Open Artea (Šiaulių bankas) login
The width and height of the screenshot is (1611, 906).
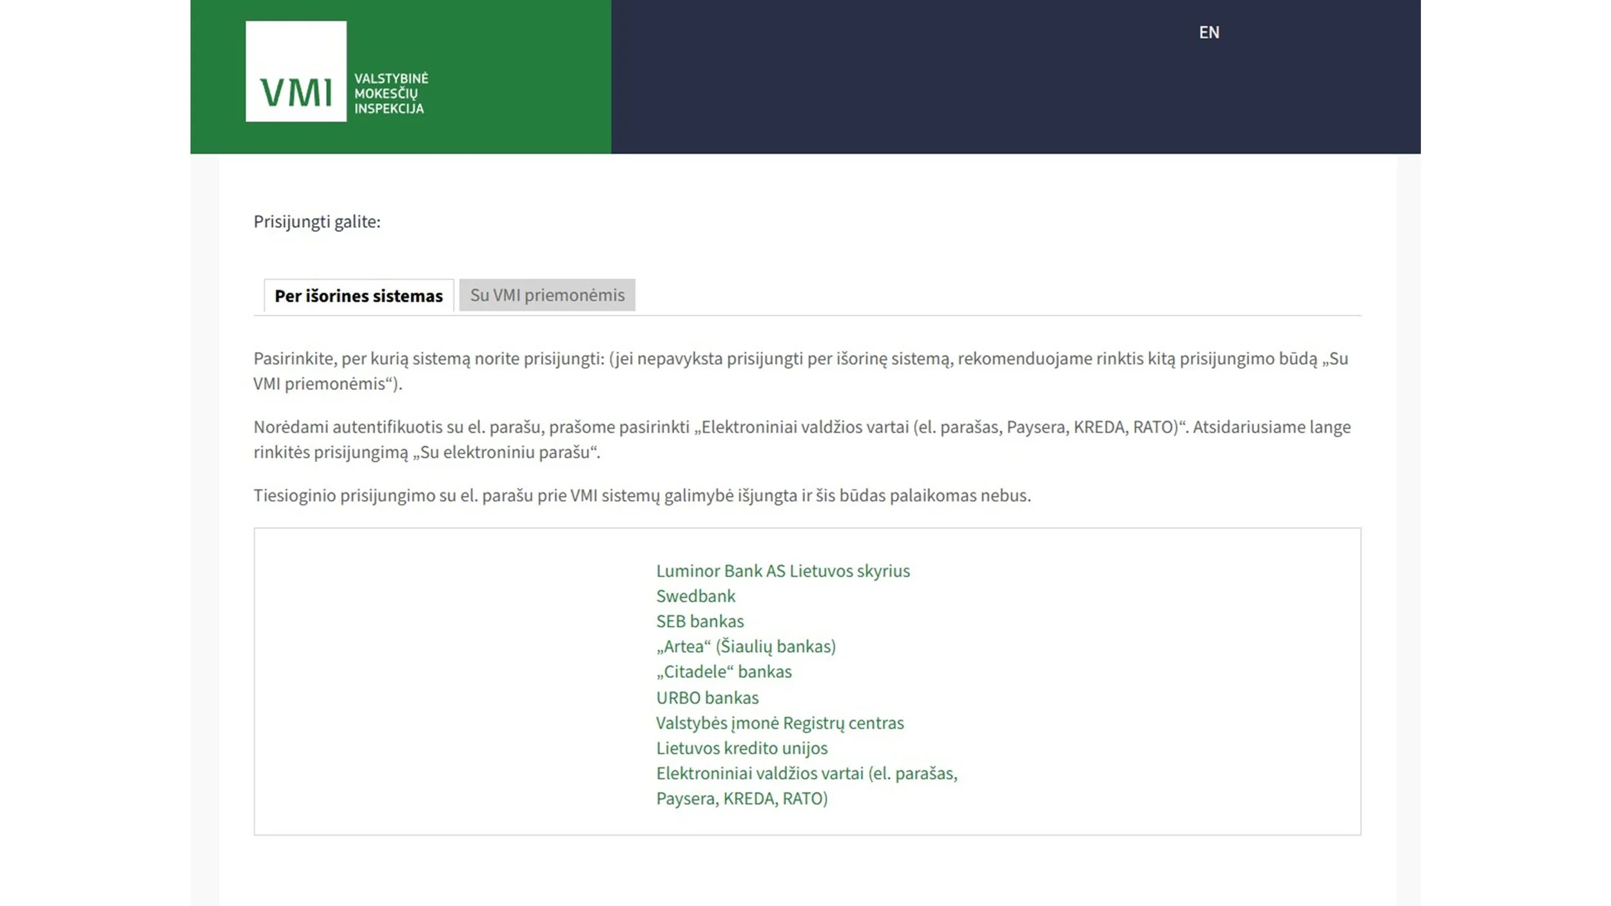click(x=746, y=646)
